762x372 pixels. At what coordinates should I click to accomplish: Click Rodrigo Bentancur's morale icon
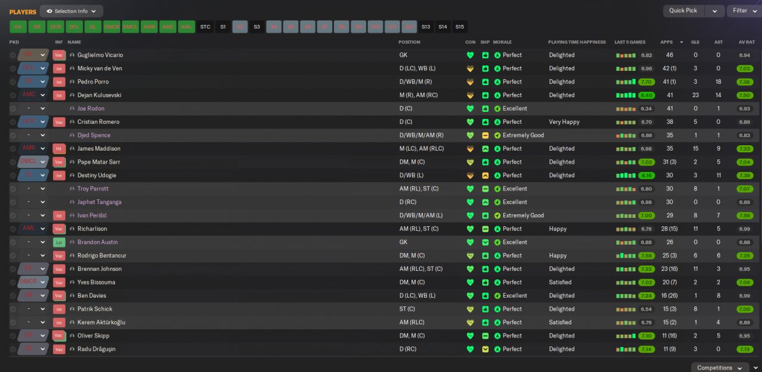tap(498, 255)
